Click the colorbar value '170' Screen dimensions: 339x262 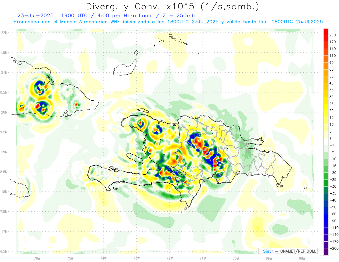tap(333, 42)
